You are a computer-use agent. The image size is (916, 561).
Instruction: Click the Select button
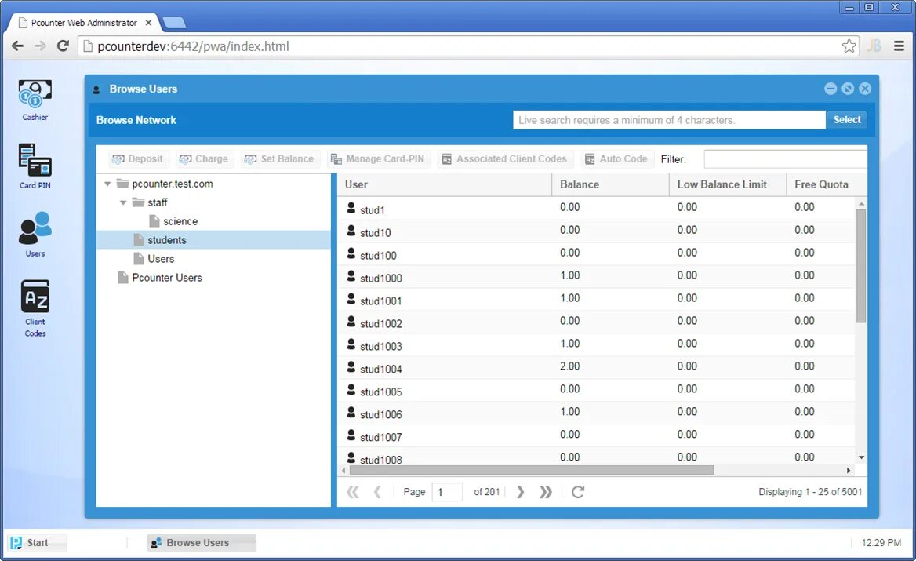pyautogui.click(x=846, y=120)
